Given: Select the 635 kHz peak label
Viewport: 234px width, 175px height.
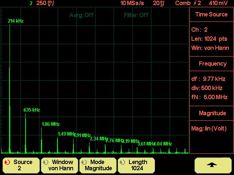Looking at the screenshot, I should coord(32,110).
